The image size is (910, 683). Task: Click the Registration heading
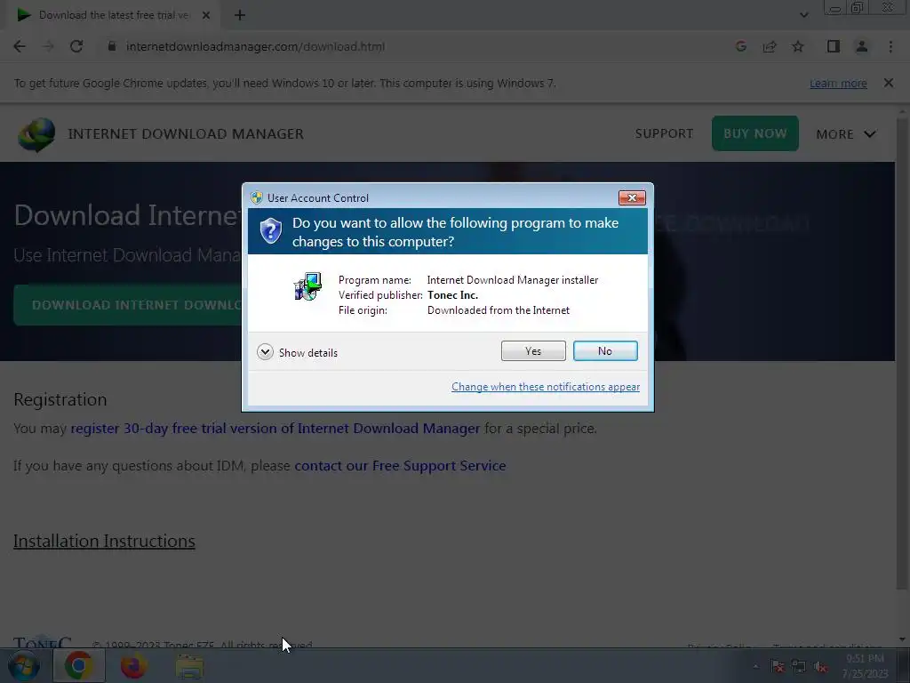coord(60,399)
